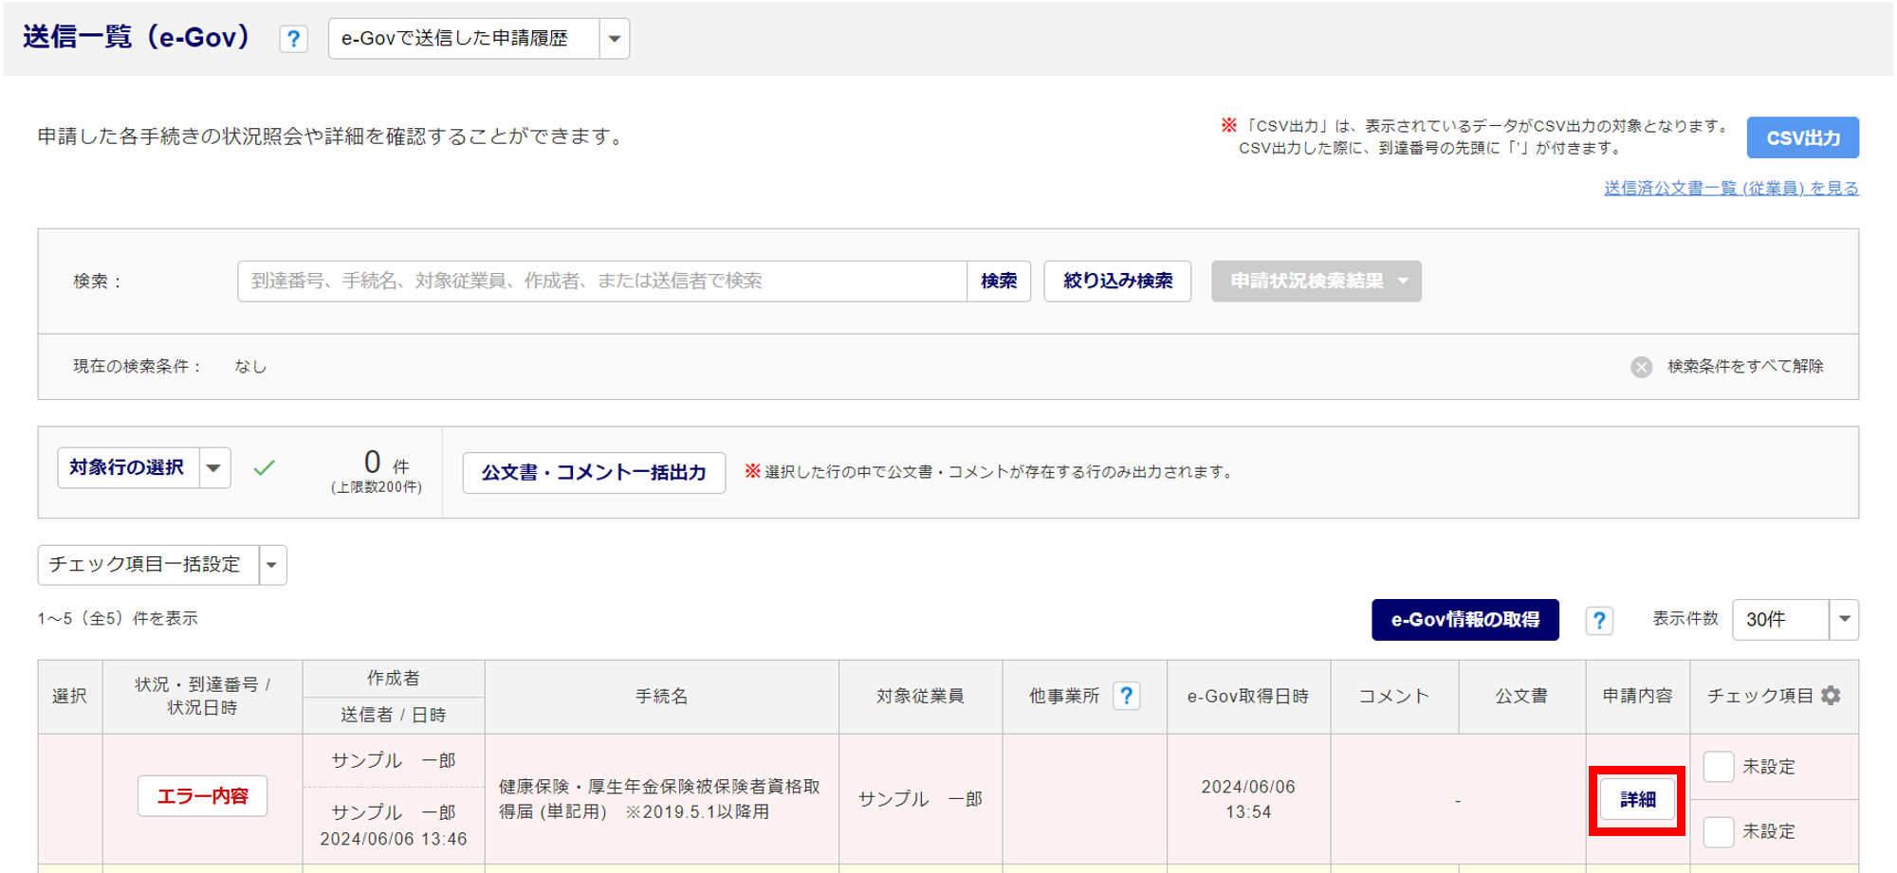Open 申請状況検索結果 dropdown button
Screen dimensions: 1897x873
tap(1316, 282)
